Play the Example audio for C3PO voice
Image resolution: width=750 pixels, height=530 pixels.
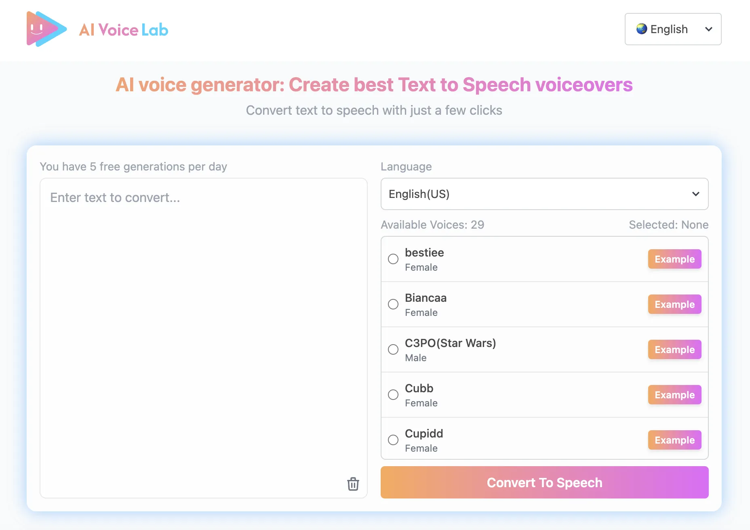coord(674,349)
